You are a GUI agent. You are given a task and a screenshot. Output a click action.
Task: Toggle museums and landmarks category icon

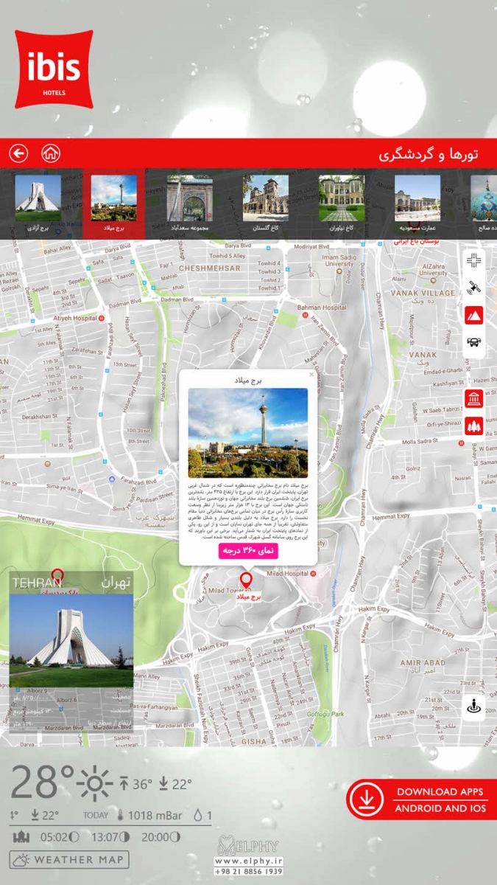click(474, 398)
